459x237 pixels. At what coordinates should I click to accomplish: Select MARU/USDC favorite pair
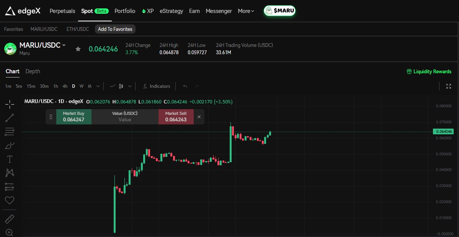click(44, 29)
